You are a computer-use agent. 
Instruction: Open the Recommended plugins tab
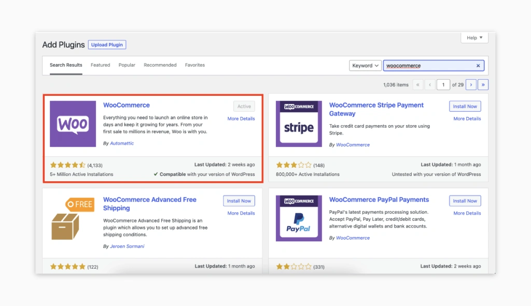[x=160, y=65]
